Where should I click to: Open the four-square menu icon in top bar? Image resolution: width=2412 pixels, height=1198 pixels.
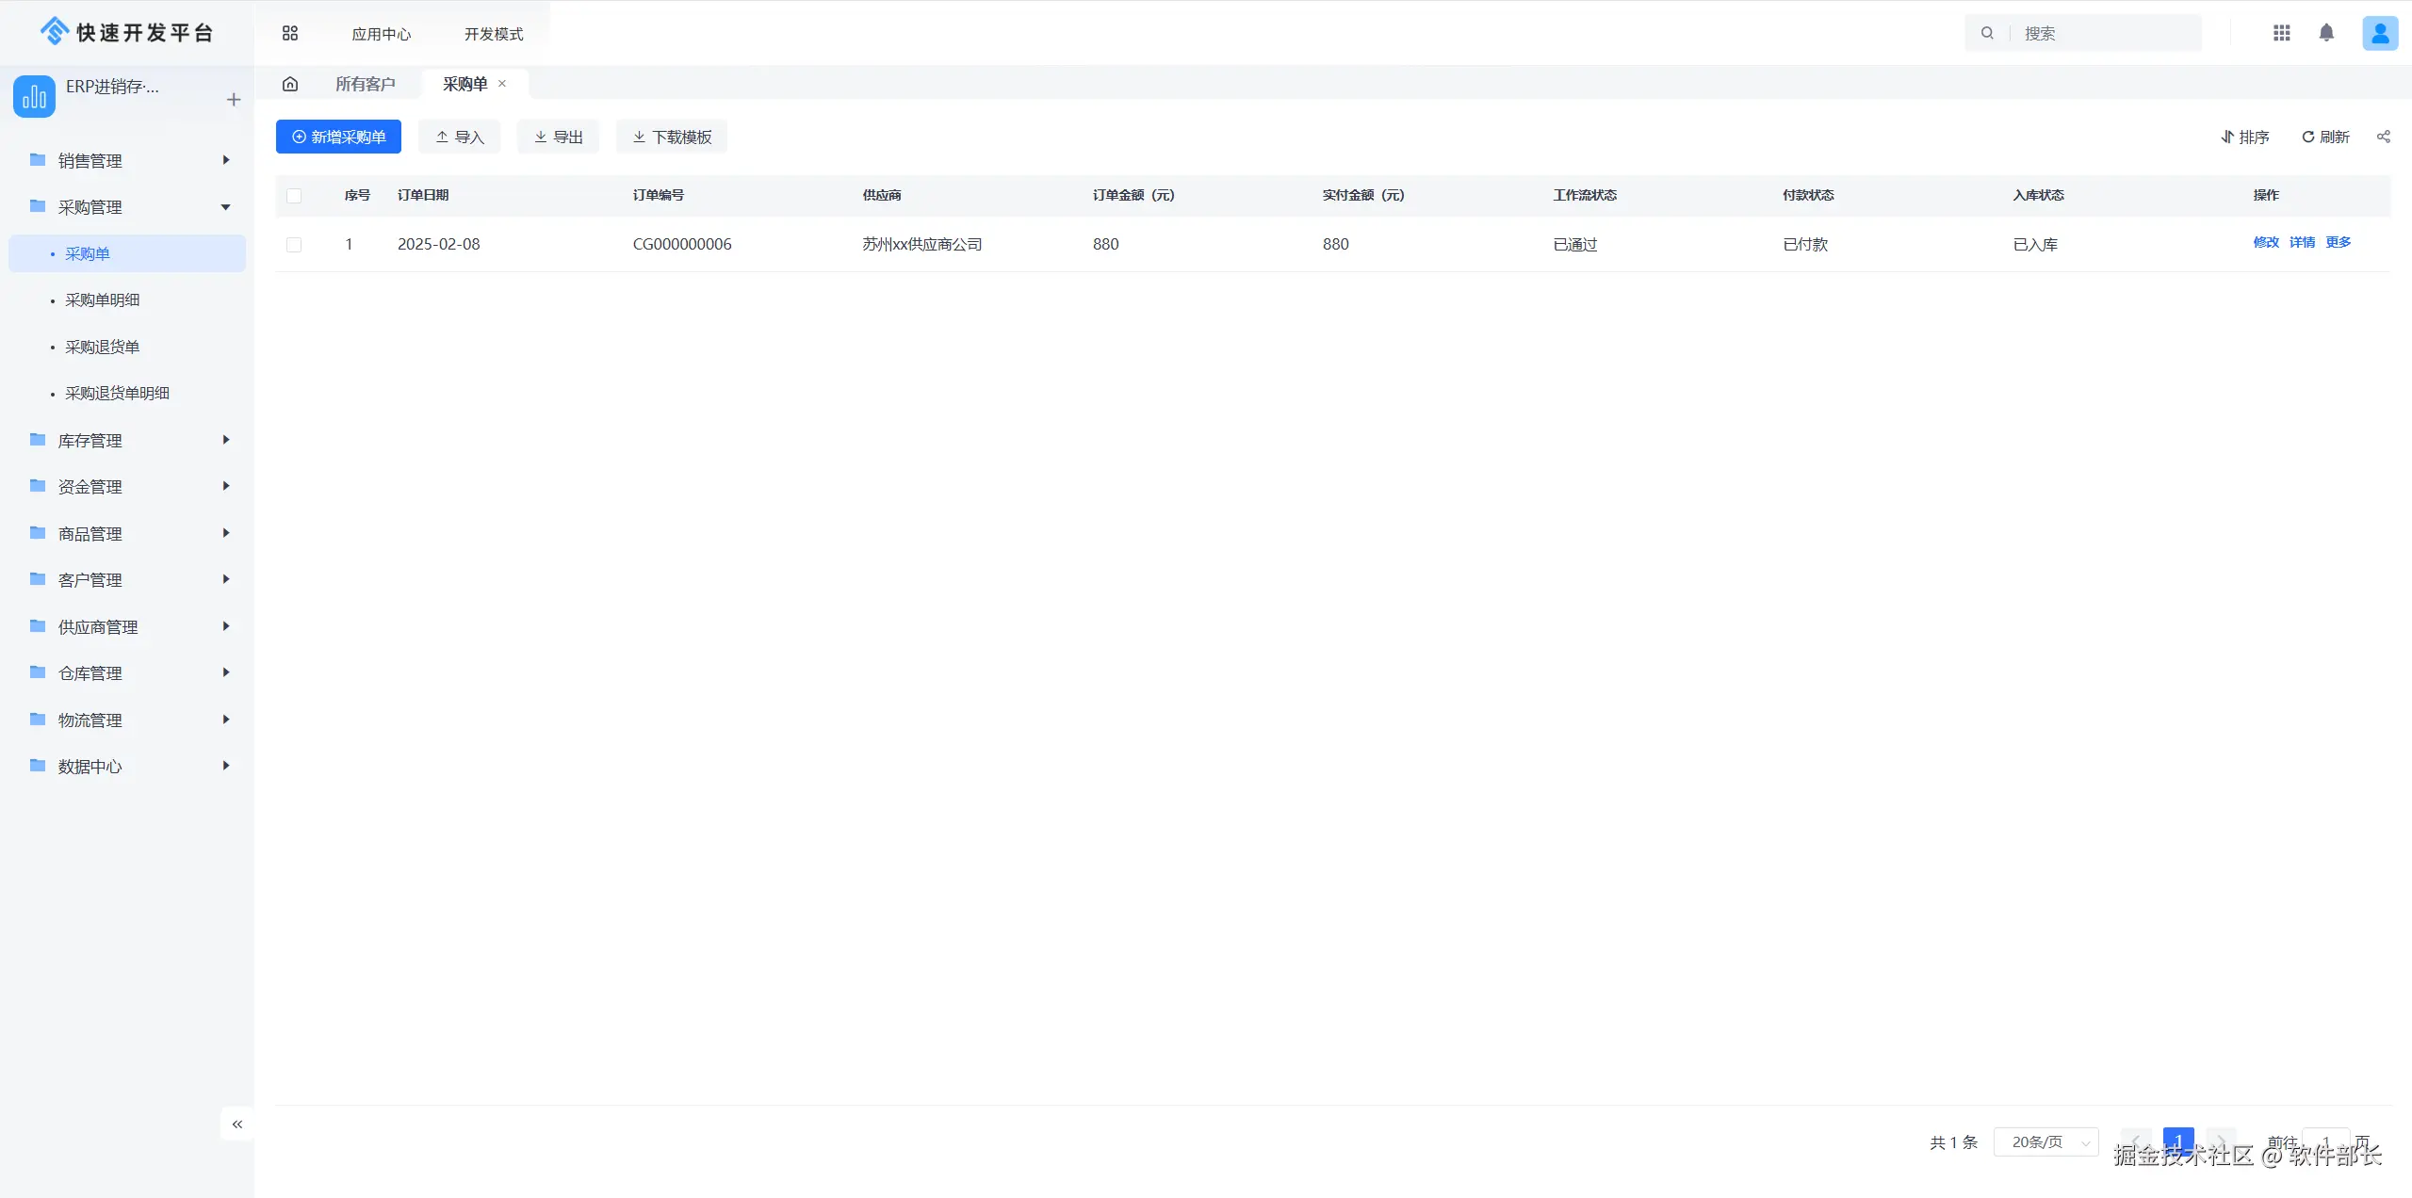pos(290,33)
